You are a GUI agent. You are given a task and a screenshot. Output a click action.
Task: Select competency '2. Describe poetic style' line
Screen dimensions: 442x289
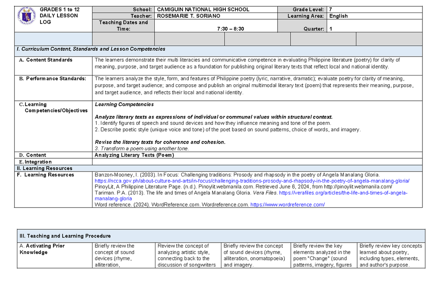point(228,130)
